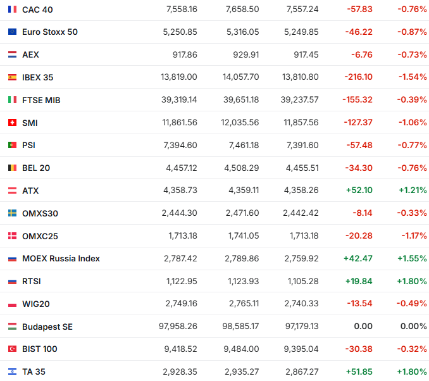Click the IBEX 35 percent change -1.54%

click(413, 77)
